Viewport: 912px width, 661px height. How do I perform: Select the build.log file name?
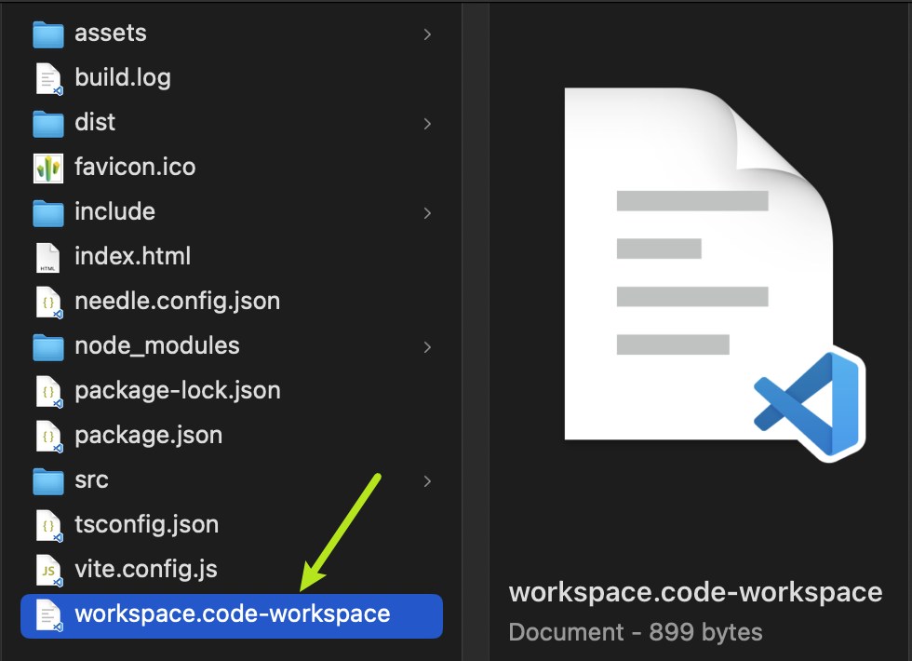tap(123, 78)
